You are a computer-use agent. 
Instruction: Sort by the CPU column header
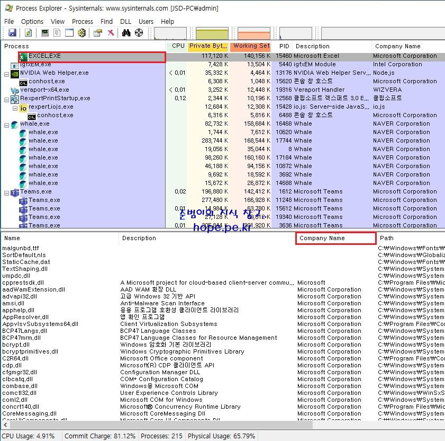[176, 46]
